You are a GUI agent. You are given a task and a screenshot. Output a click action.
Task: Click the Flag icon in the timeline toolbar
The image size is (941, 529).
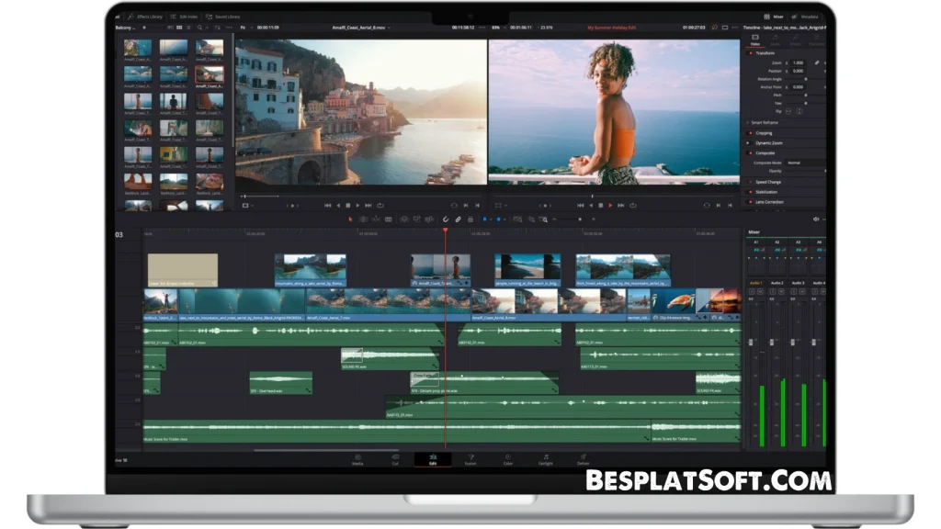(x=485, y=219)
